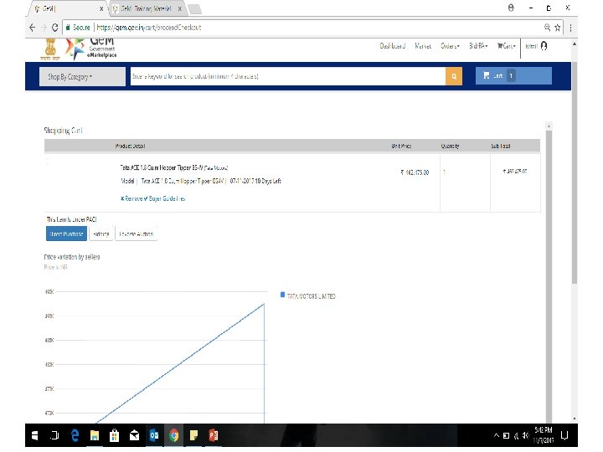Image resolution: width=603 pixels, height=452 pixels.
Task: Open Outlook from the taskbar
Action: point(154,435)
